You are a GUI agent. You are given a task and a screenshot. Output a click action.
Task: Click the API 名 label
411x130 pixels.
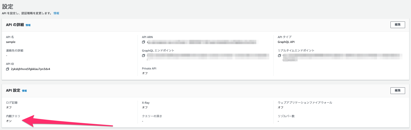[x=10, y=37]
